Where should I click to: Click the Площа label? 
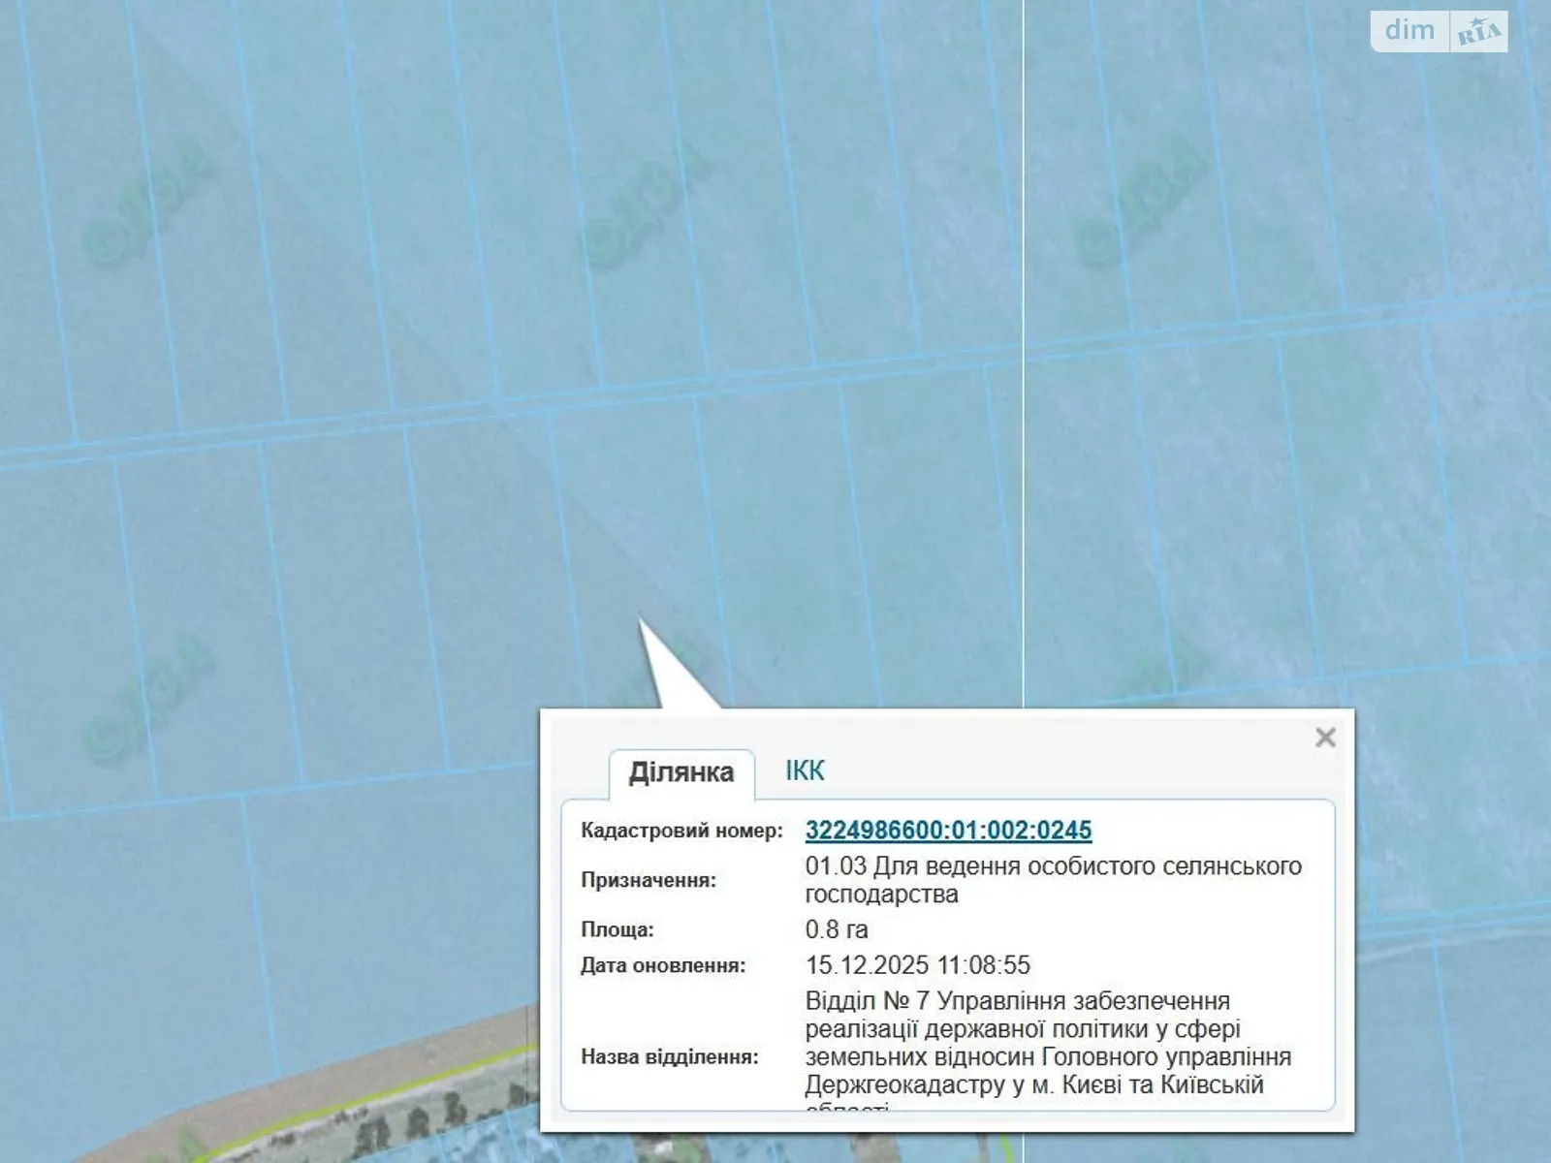617,929
